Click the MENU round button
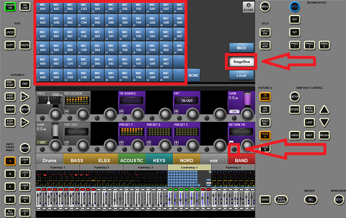 pos(265,6)
